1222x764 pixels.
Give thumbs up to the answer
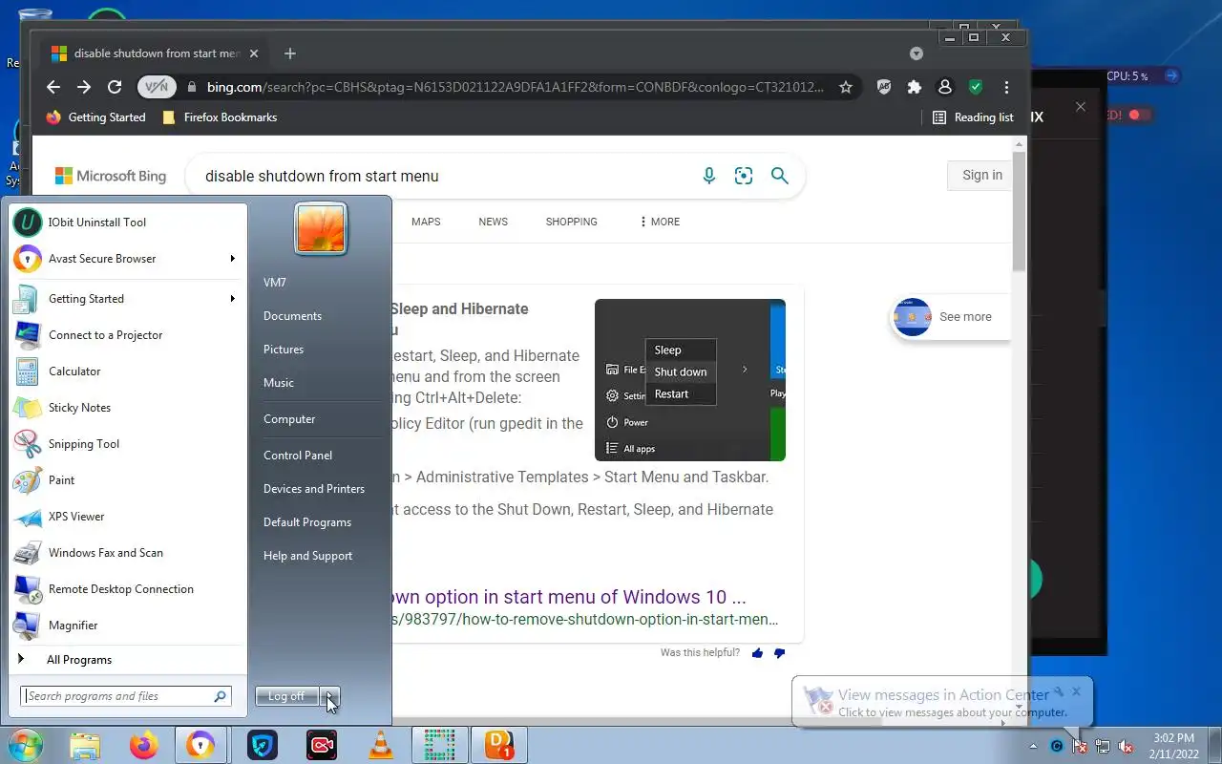[758, 653]
